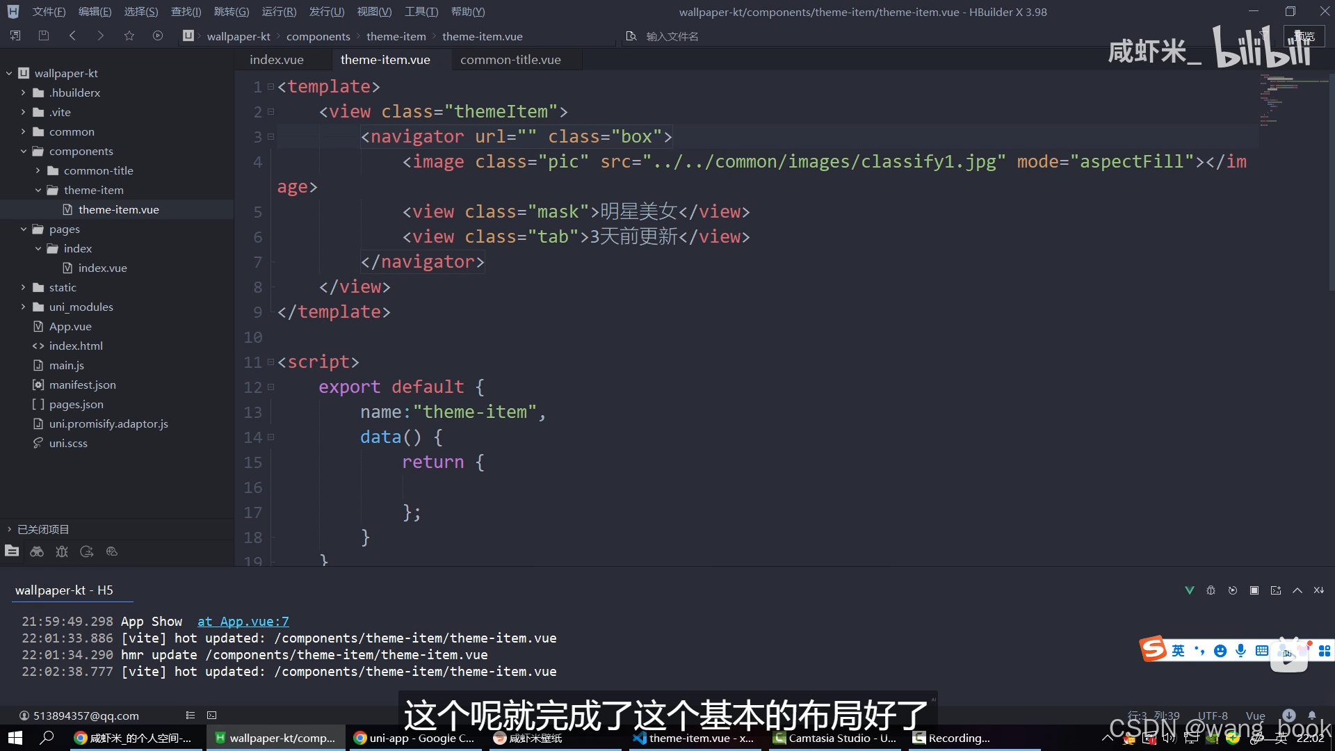Collapse the wallpaper-kt project root
The height and width of the screenshot is (751, 1335).
point(9,73)
